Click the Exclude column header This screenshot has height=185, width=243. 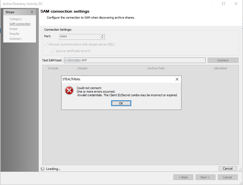click(62, 68)
